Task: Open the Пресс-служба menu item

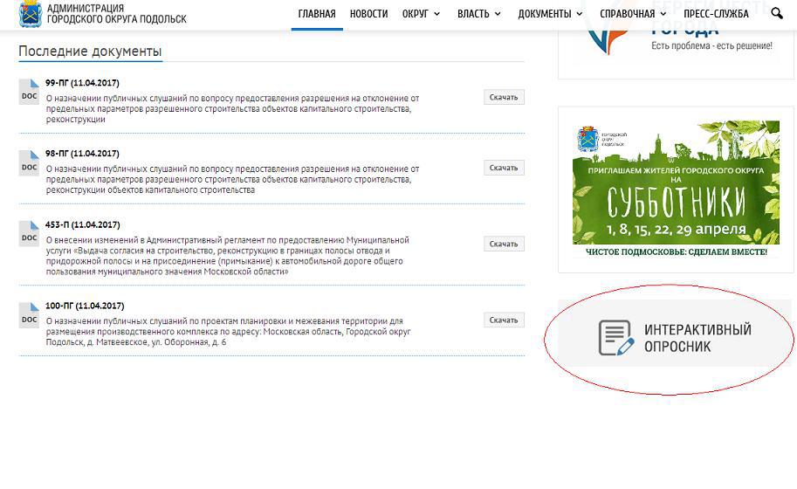Action: click(716, 14)
